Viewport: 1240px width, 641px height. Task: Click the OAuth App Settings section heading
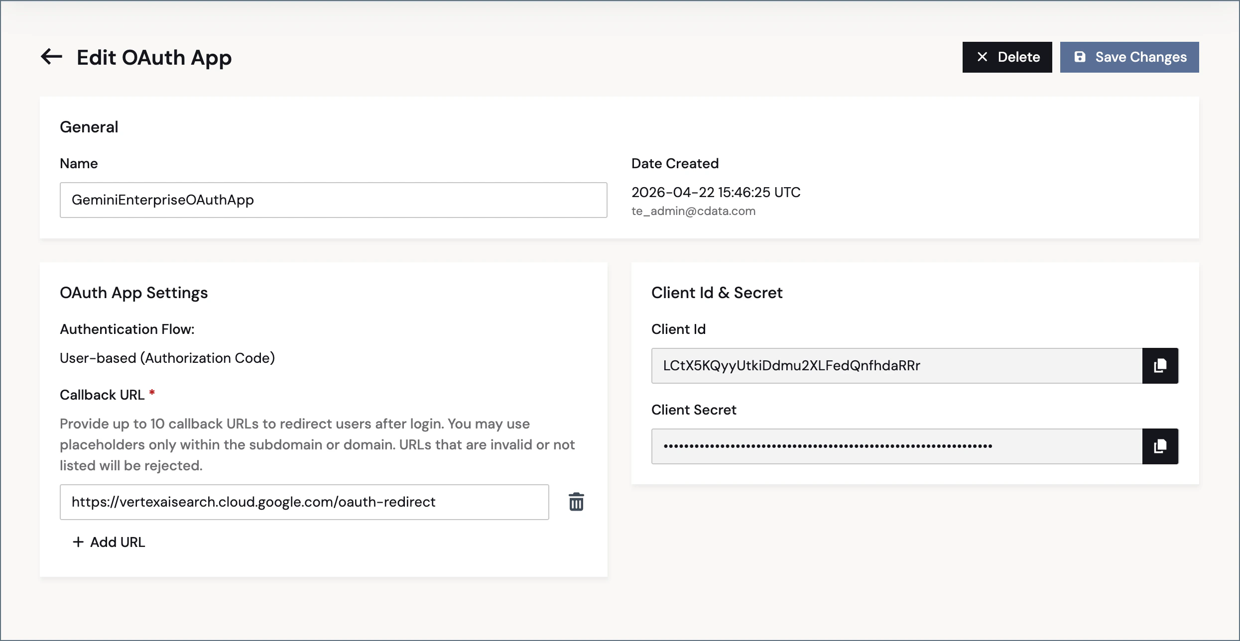(x=133, y=293)
